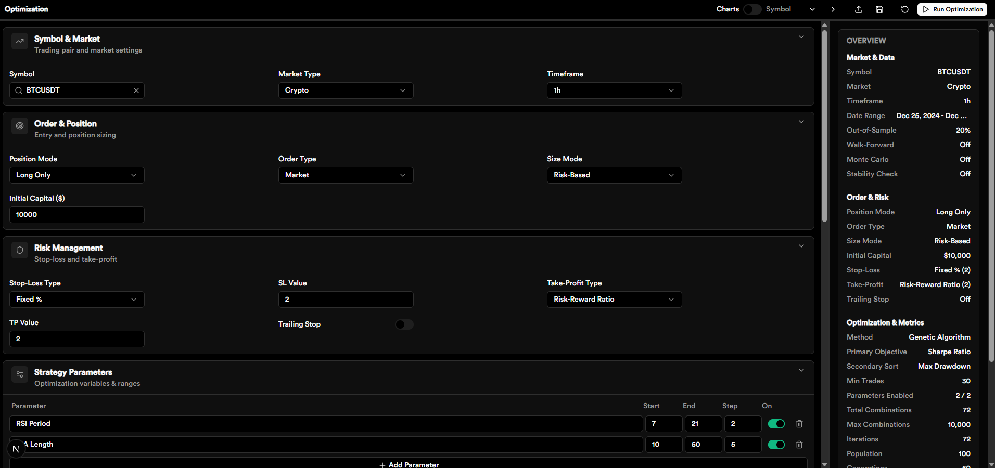995x468 pixels.
Task: Toggle the Charts switch
Action: [x=752, y=9]
